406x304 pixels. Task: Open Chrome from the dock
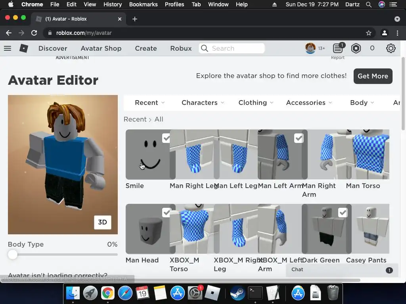[x=108, y=293]
